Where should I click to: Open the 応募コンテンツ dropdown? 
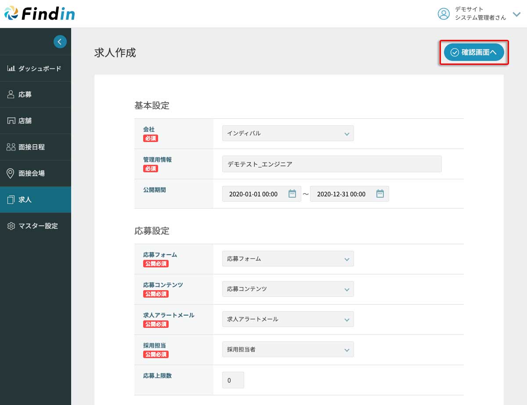pyautogui.click(x=288, y=289)
